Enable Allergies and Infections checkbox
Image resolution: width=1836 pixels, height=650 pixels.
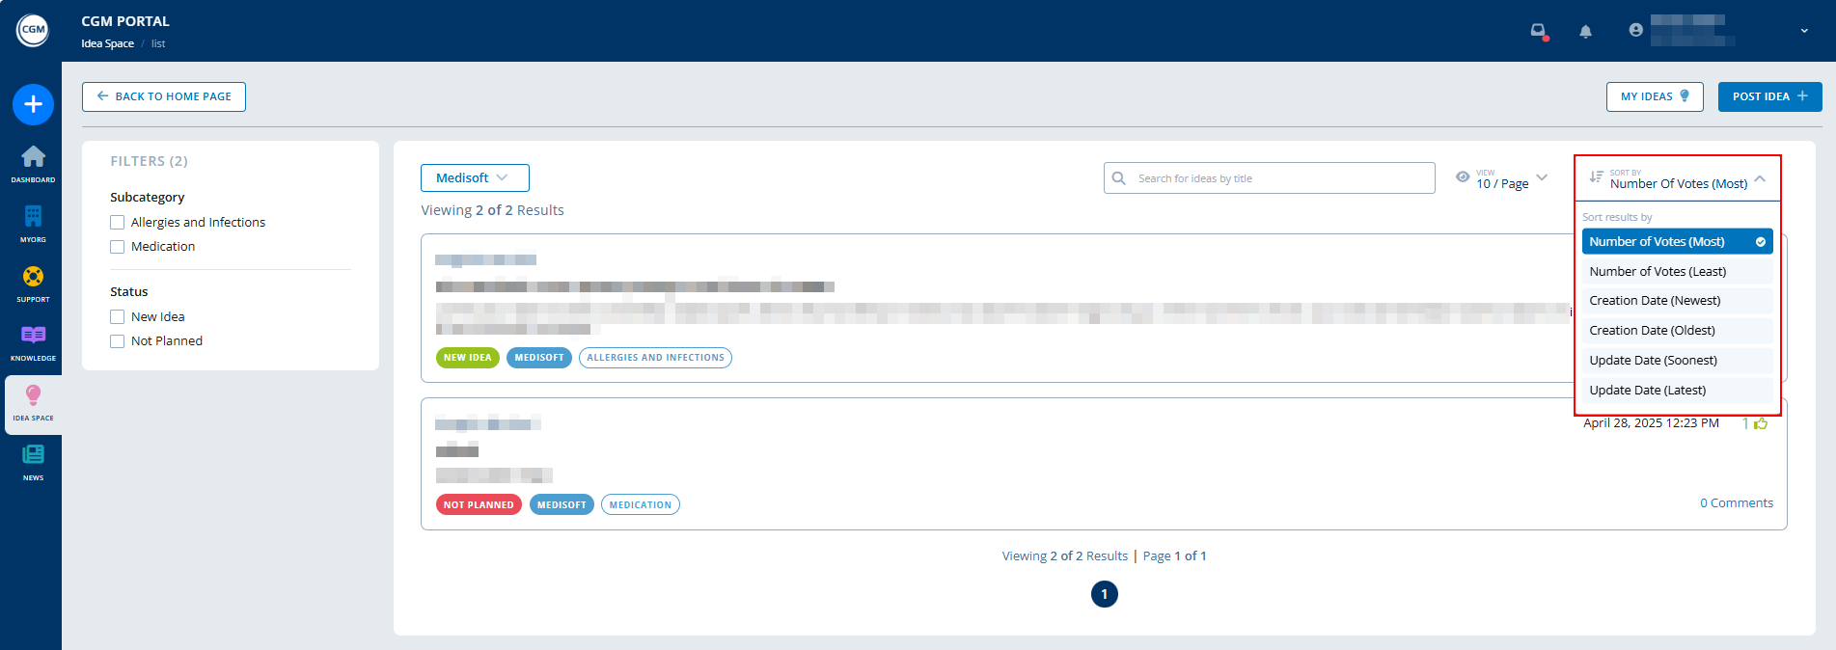click(x=118, y=223)
